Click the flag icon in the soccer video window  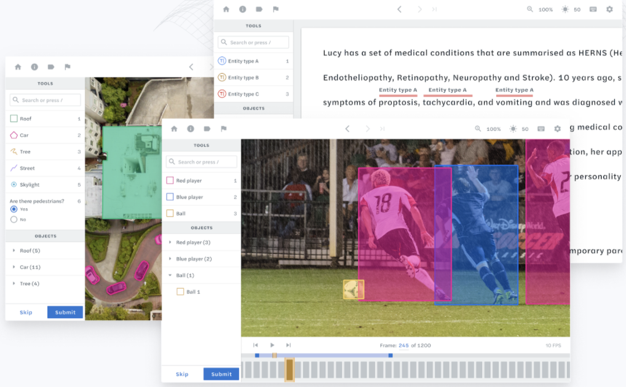click(223, 129)
